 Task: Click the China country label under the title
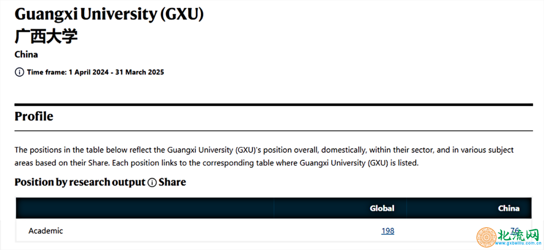click(x=26, y=54)
